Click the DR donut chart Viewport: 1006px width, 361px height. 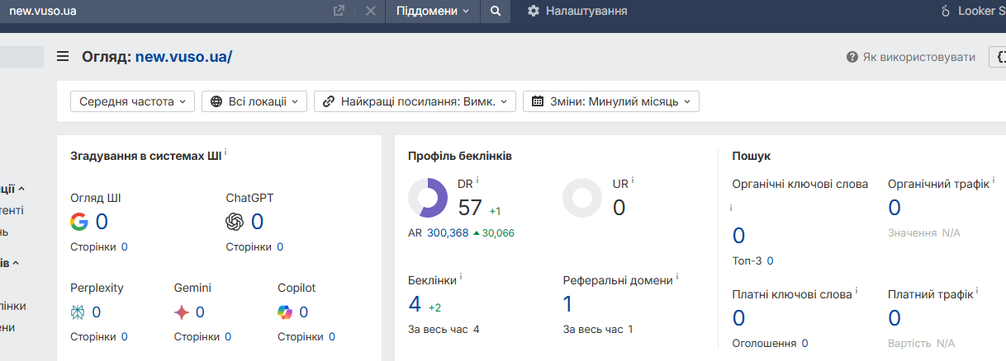[428, 198]
